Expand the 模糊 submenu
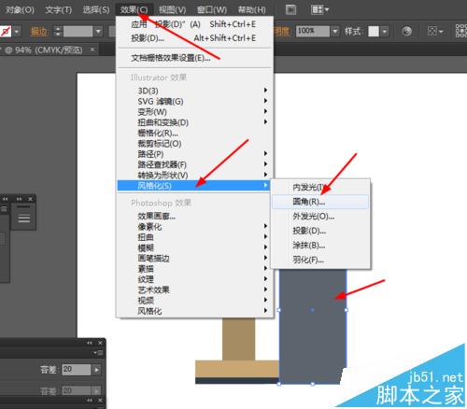Viewport: 467px width, 409px height. coord(193,247)
